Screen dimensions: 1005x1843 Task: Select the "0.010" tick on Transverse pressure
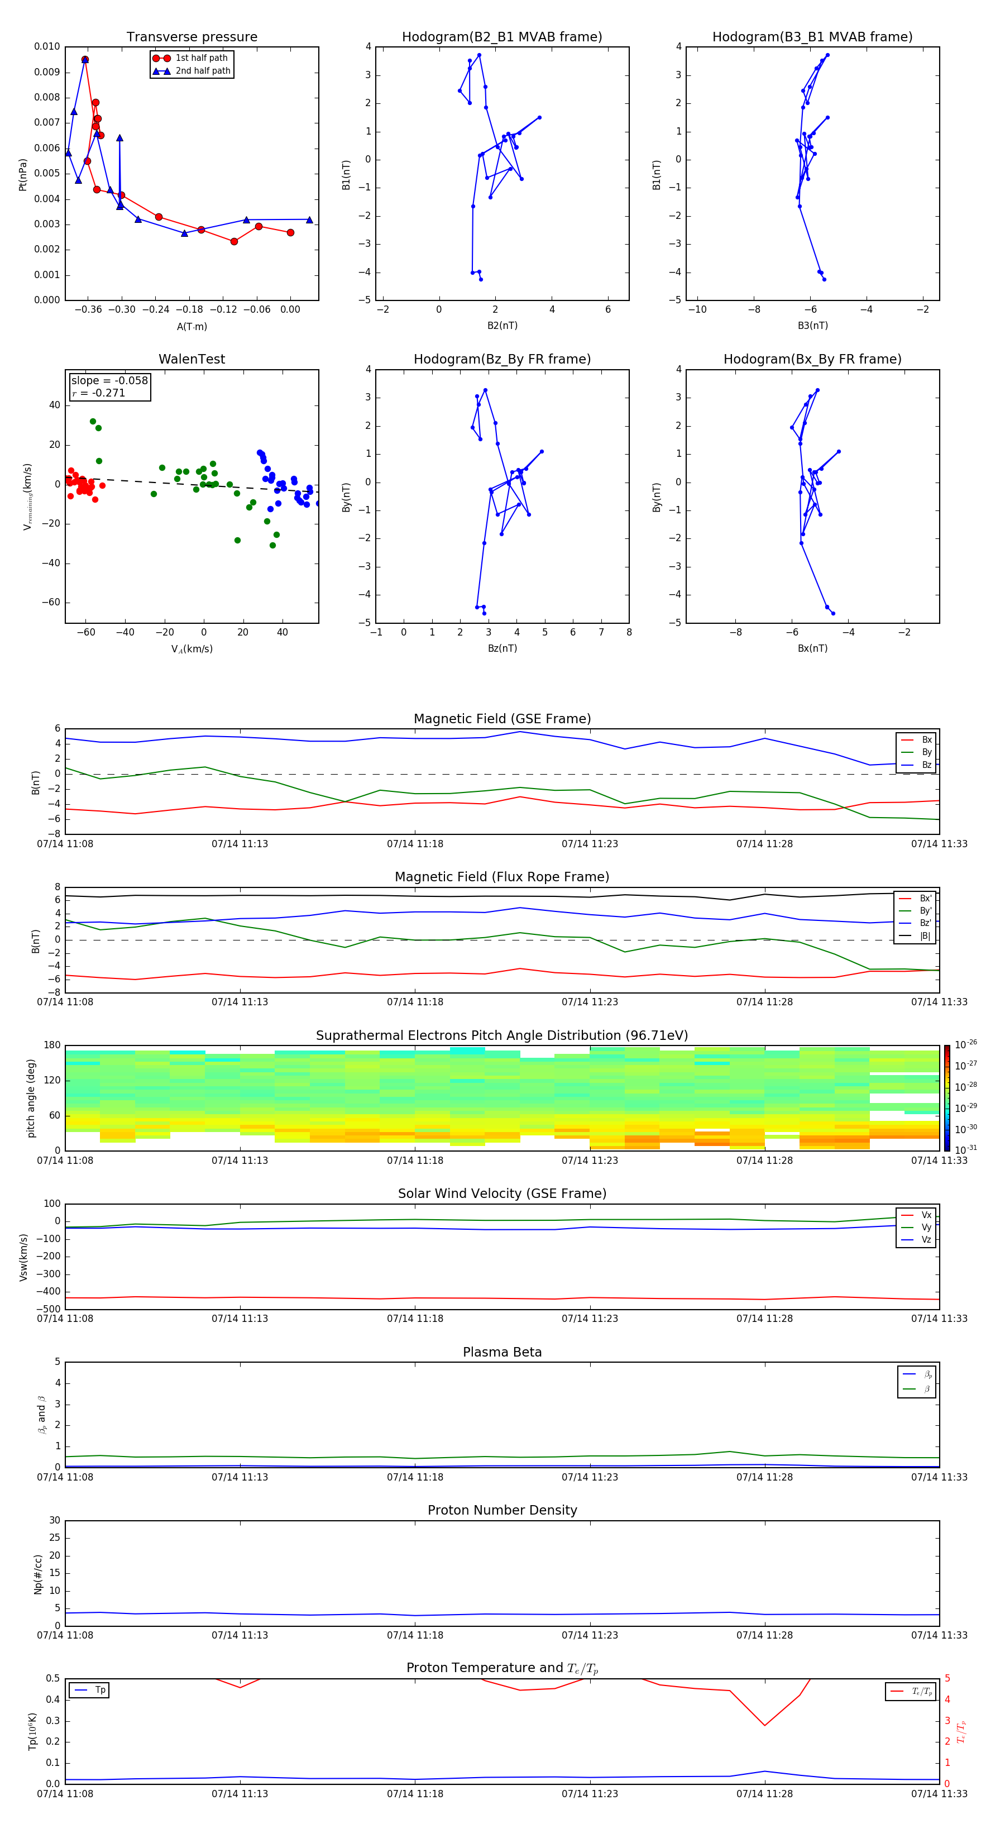pyautogui.click(x=47, y=46)
